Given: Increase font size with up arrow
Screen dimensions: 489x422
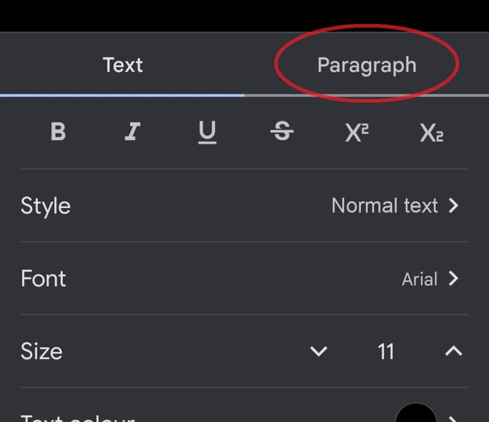Looking at the screenshot, I should pos(454,351).
